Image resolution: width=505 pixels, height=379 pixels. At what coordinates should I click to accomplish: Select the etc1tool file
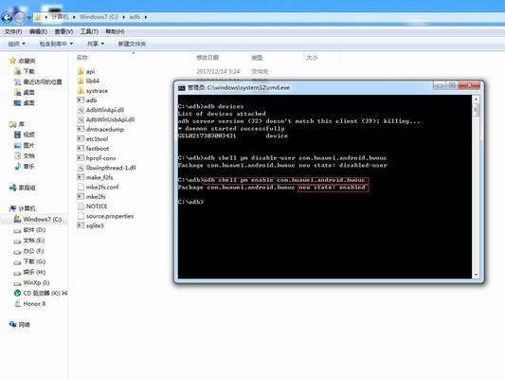(93, 138)
